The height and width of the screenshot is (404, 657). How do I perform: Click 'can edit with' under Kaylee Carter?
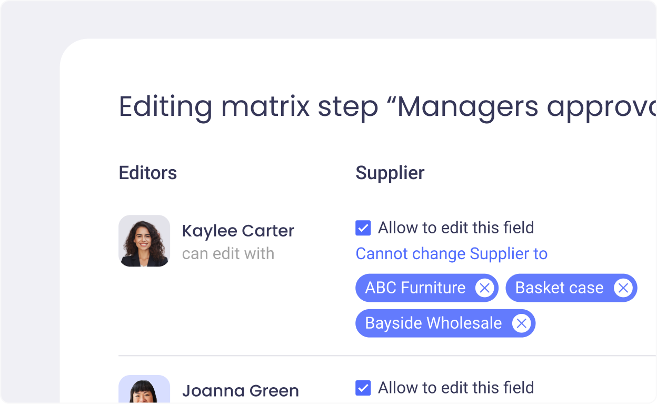click(x=228, y=254)
